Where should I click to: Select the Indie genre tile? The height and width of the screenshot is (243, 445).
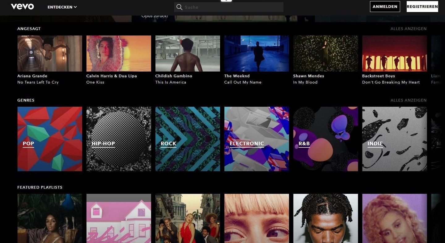tap(394, 139)
